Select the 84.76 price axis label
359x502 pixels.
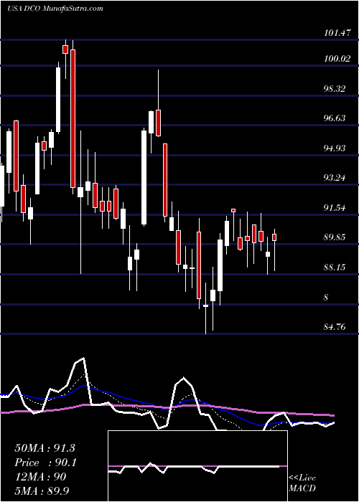[x=335, y=327]
